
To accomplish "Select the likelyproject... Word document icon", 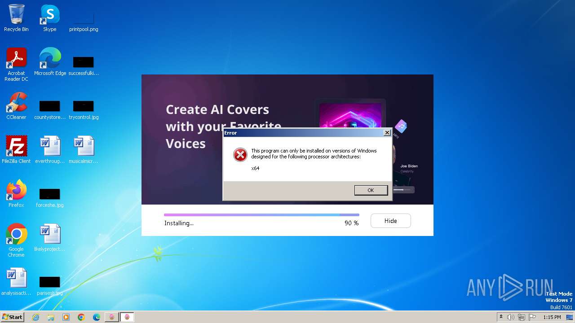I will pos(50,238).
